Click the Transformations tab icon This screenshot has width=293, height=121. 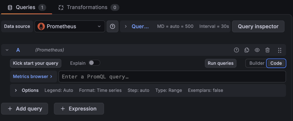61,7
